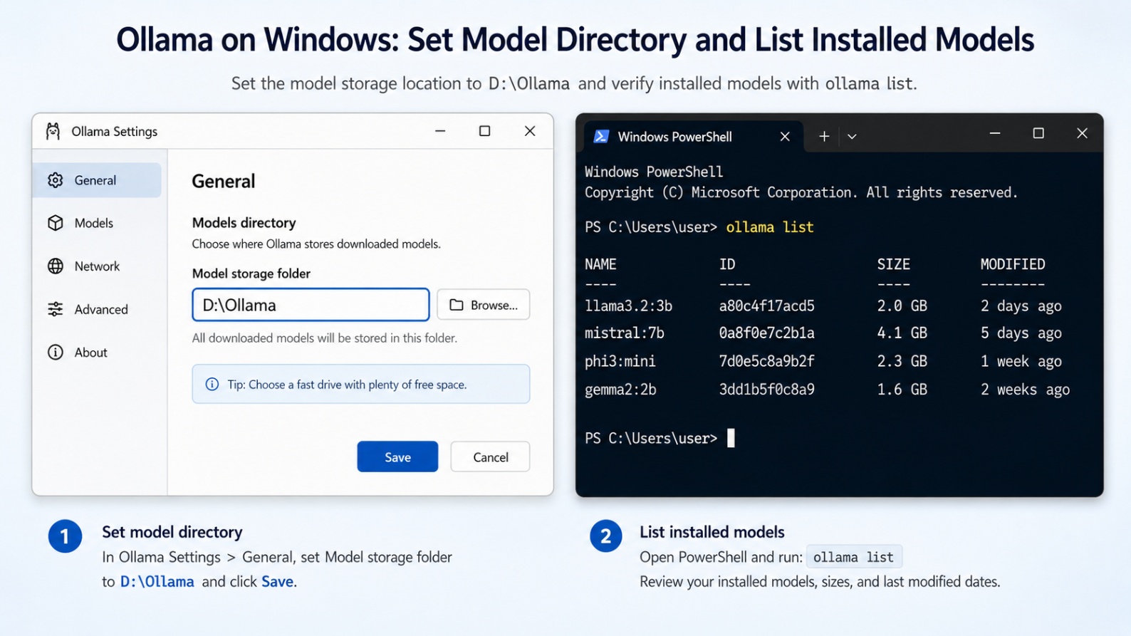Viewport: 1131px width, 636px height.
Task: Click the PowerShell icon on the terminal tab
Action: (x=601, y=136)
